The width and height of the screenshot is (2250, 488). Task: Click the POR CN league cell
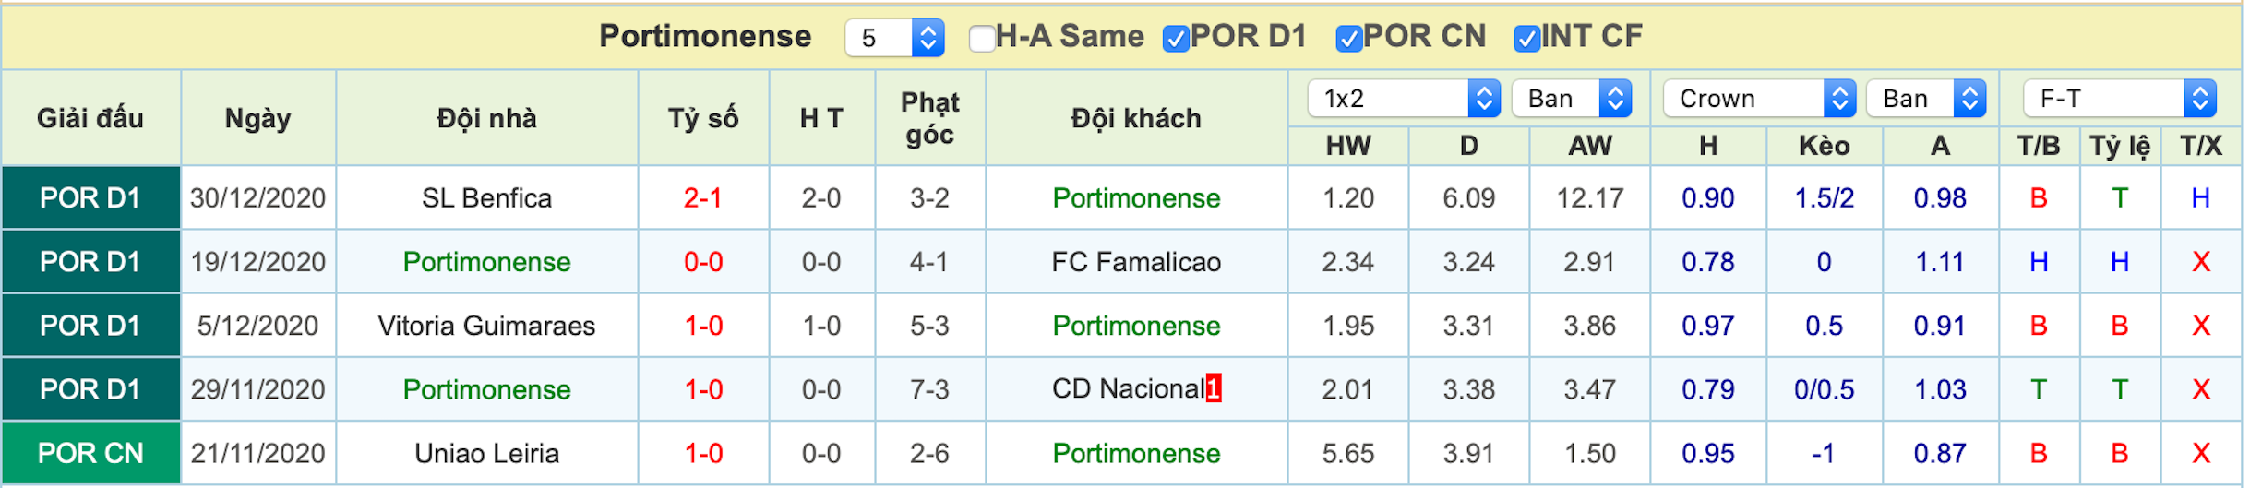[x=90, y=453]
